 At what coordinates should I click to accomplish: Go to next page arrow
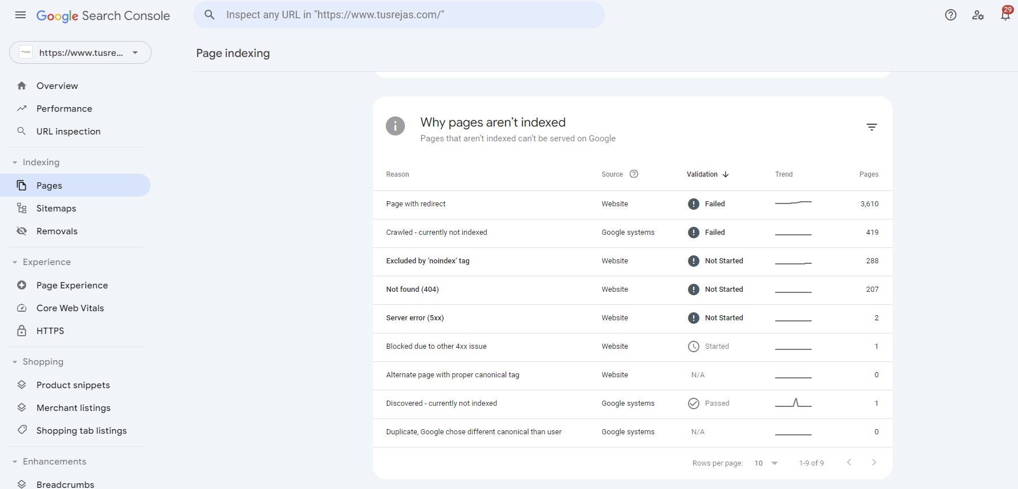(x=874, y=463)
